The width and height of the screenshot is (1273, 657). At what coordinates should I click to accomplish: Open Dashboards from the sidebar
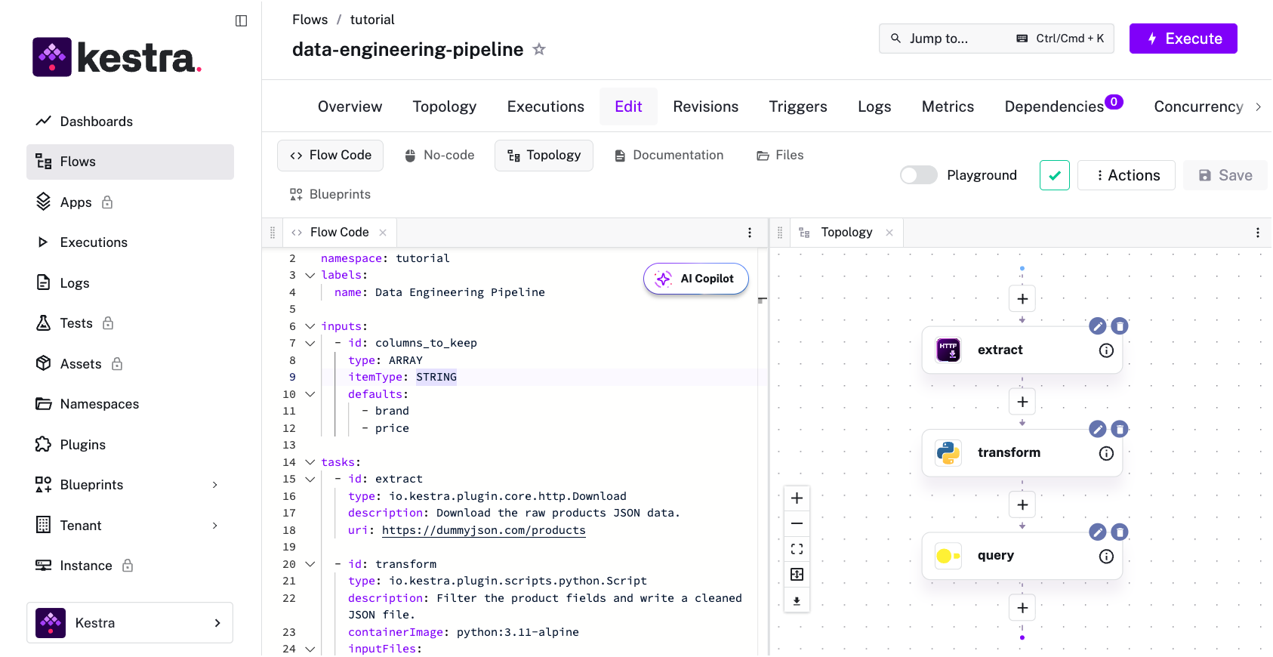point(130,122)
